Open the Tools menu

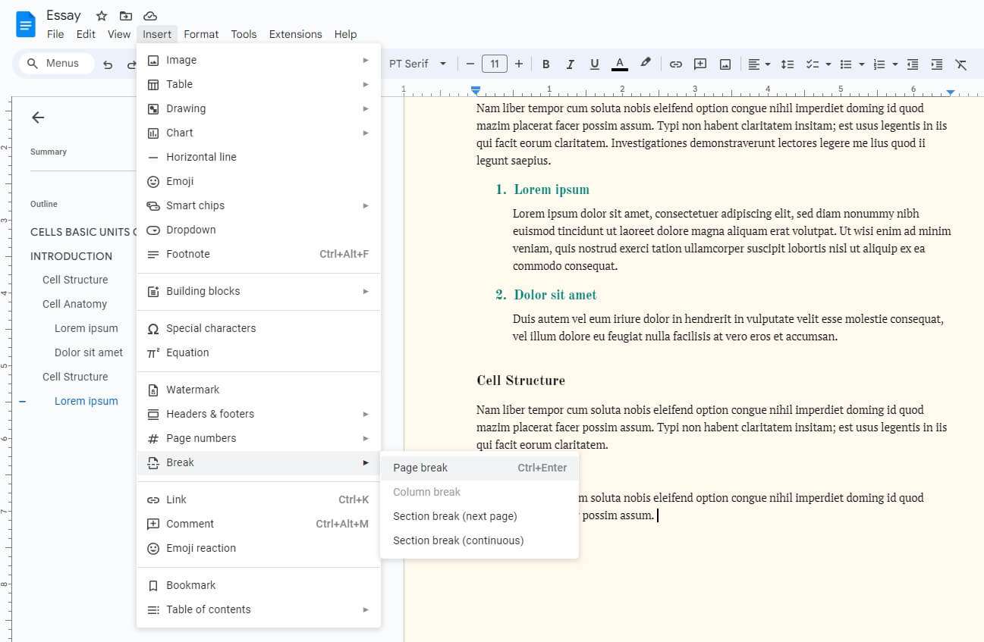[x=244, y=34]
